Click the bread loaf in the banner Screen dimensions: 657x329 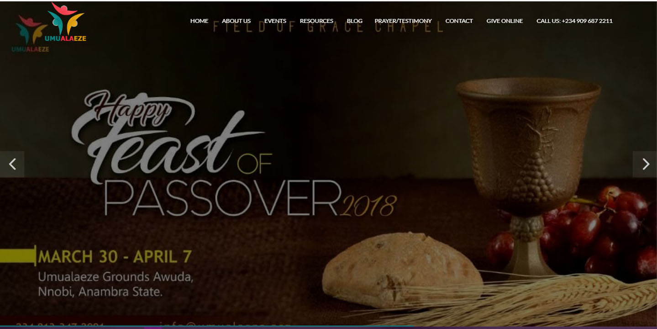(402, 270)
